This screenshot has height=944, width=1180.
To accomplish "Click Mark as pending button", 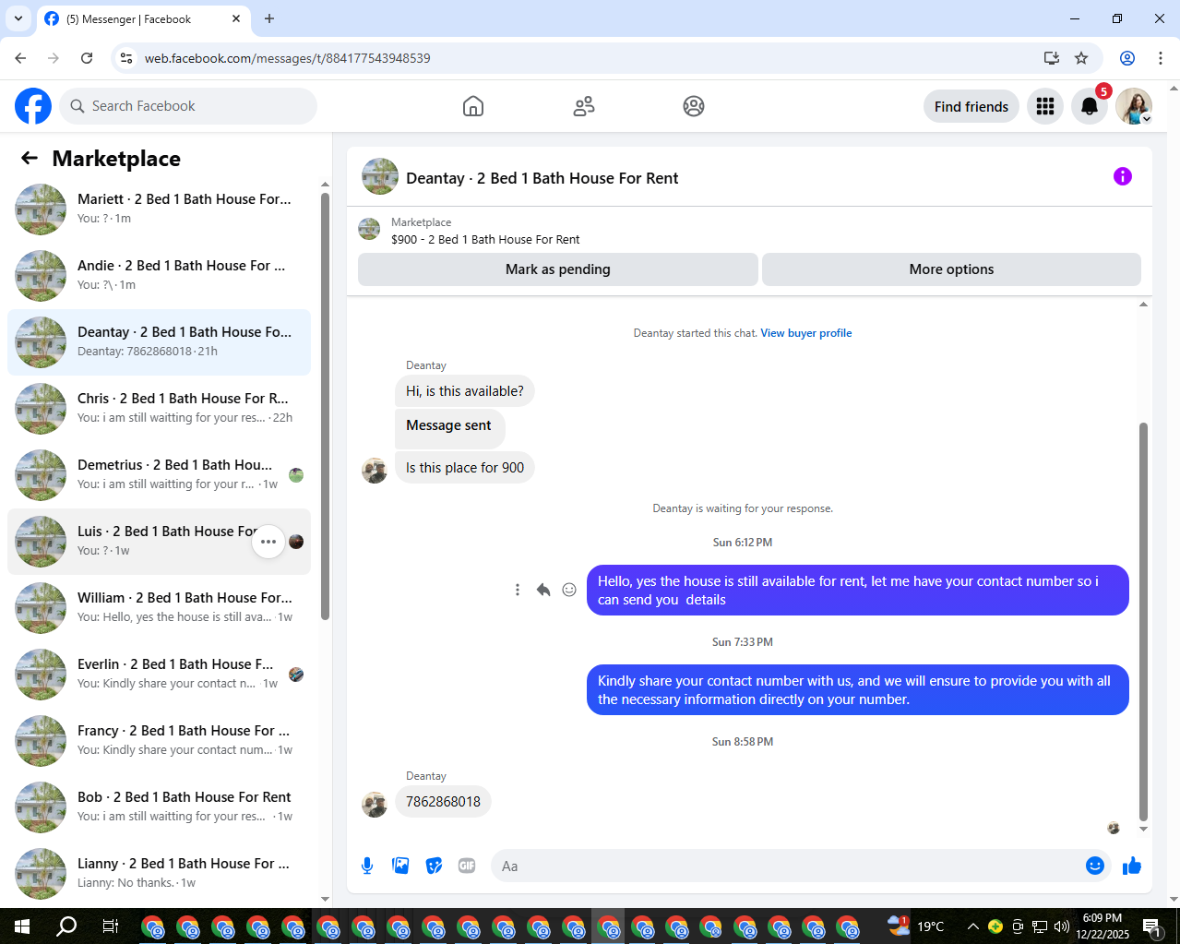I will pos(558,269).
